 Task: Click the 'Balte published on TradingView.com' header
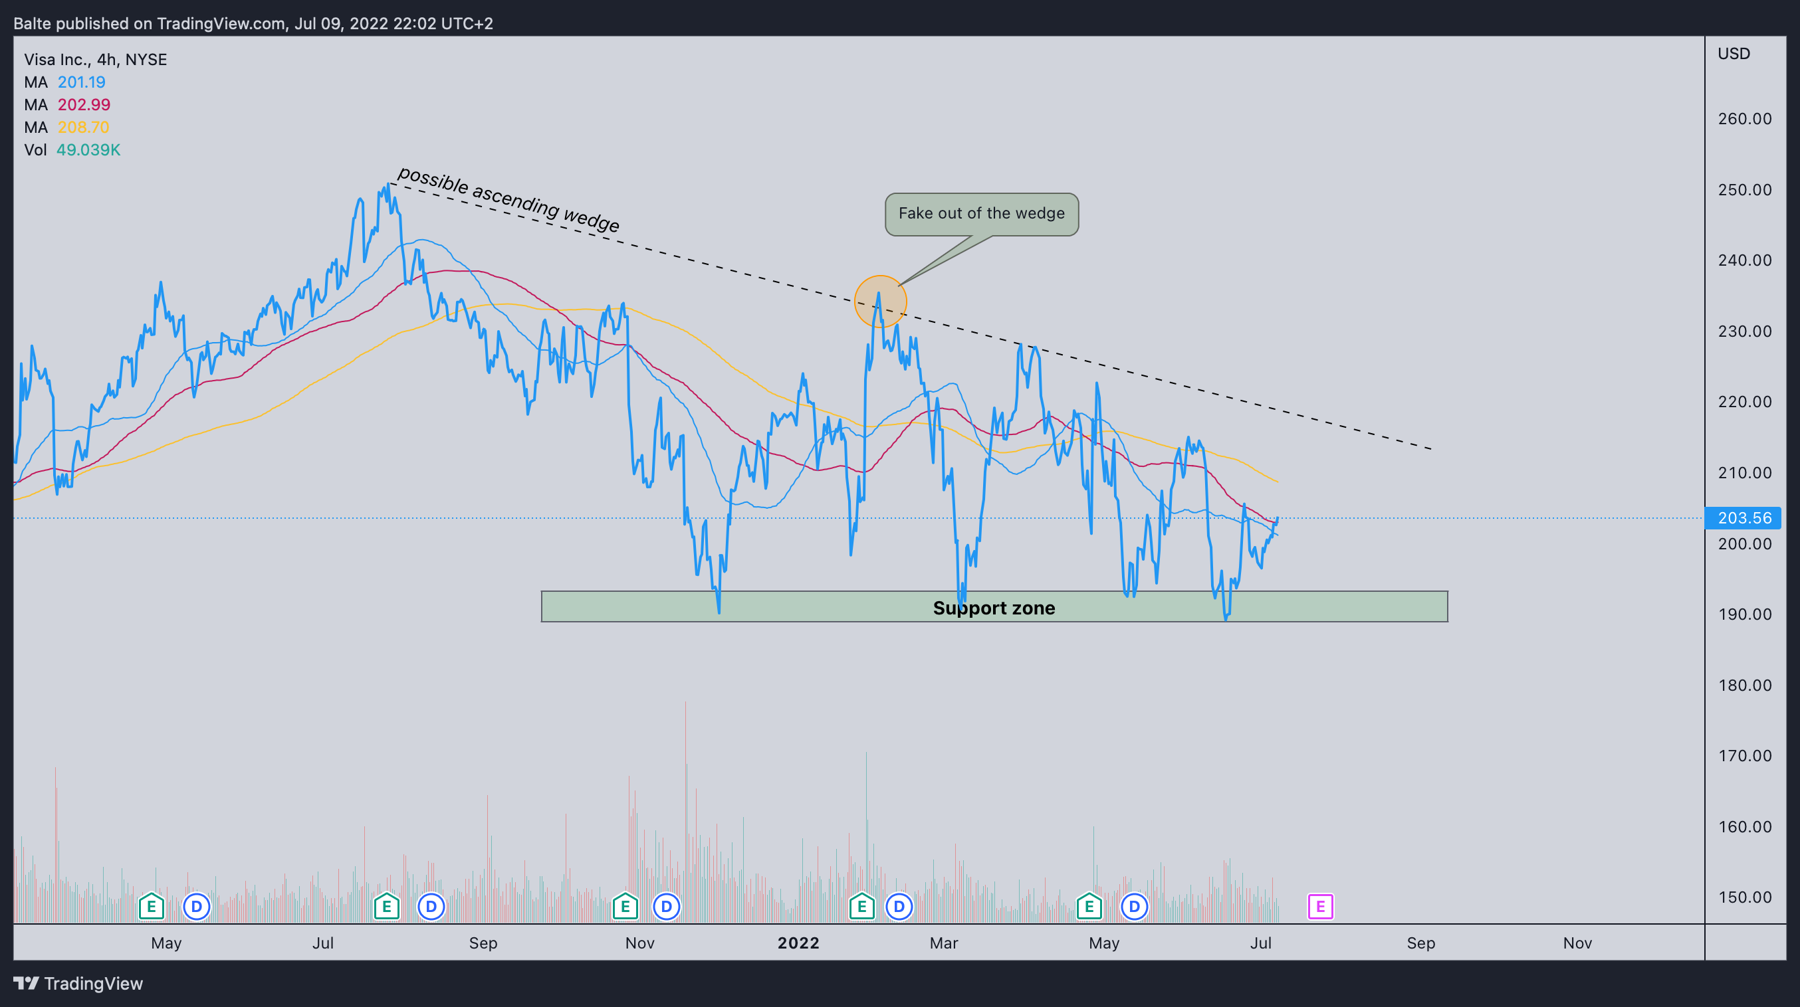[253, 24]
